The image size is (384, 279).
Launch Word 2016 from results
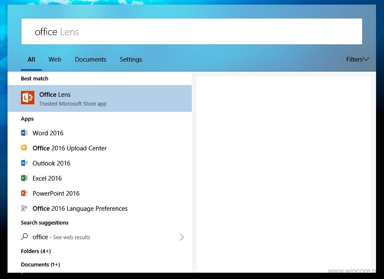click(x=100, y=133)
